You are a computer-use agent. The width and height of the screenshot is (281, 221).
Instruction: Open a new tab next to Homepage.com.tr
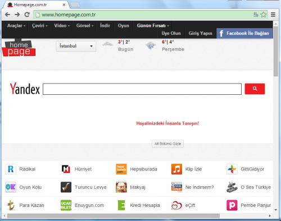pos(75,5)
